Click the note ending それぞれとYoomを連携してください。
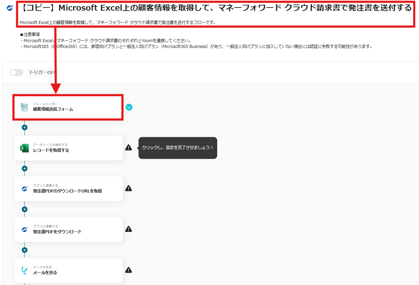 point(105,40)
